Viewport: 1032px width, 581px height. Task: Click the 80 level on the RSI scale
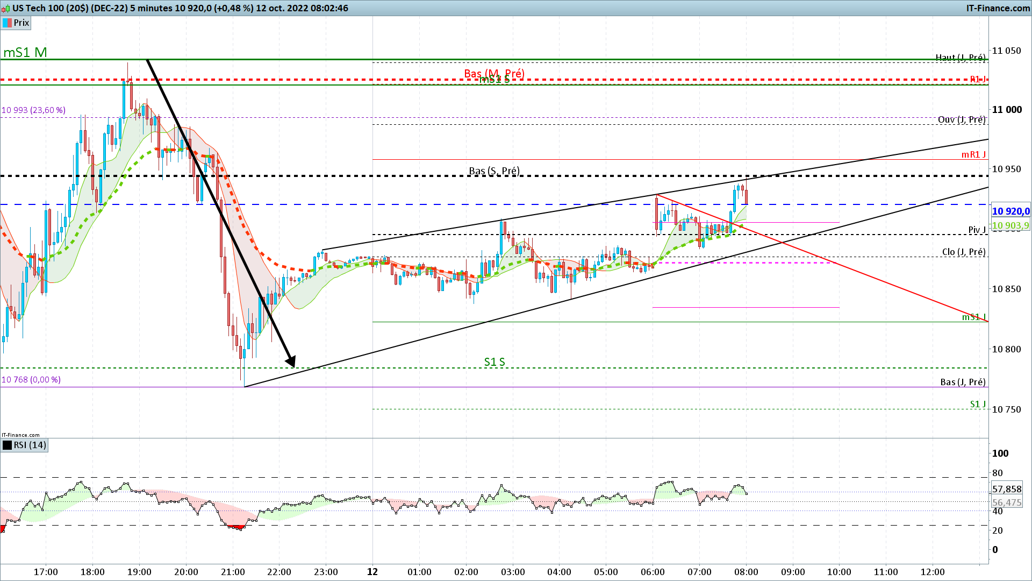point(998,473)
